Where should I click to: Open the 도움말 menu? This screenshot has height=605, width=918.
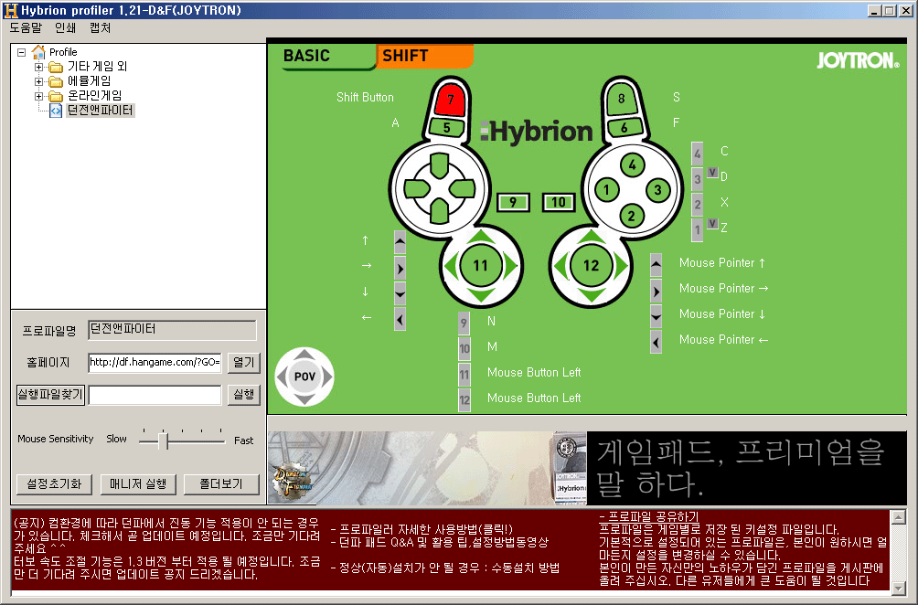pos(26,27)
